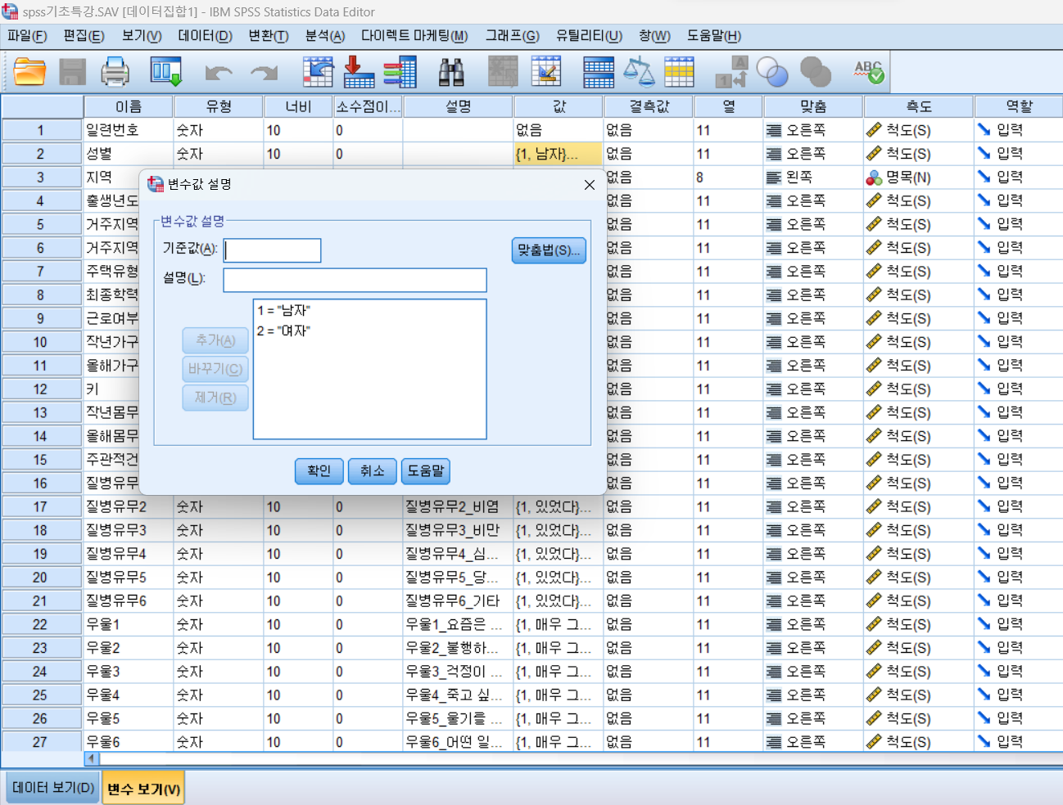
Task: Click the input role arrow icon in row 1
Action: point(984,130)
